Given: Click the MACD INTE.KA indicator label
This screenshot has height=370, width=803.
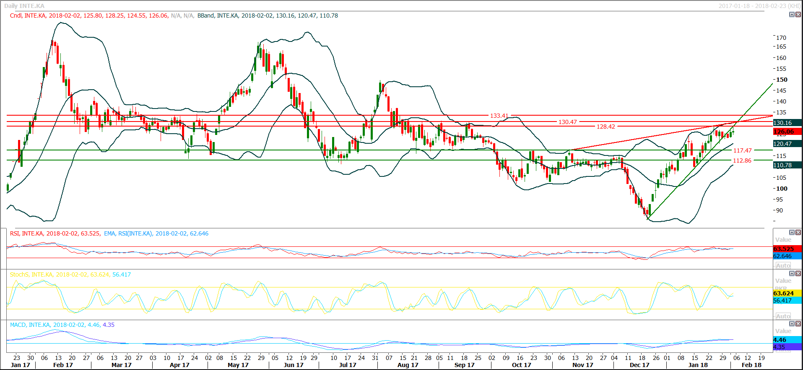Looking at the screenshot, I should (x=30, y=325).
